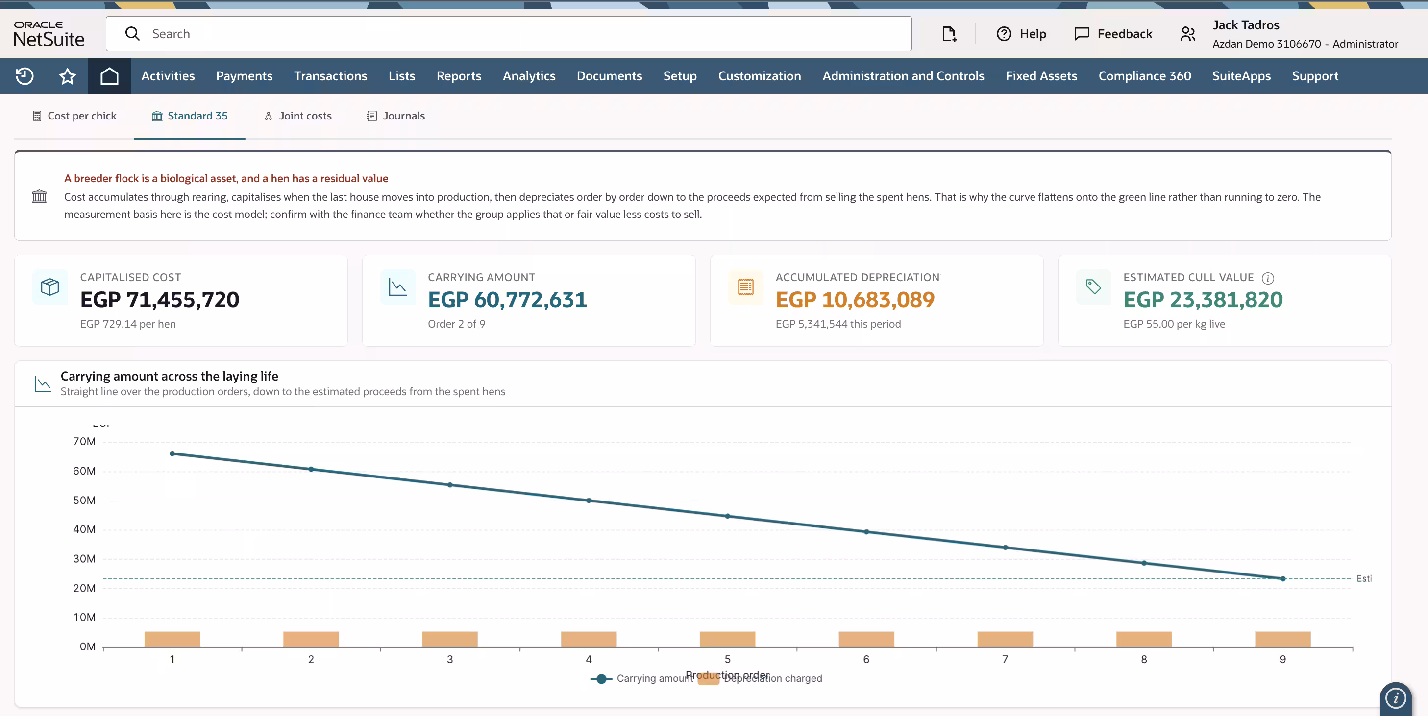
Task: Open the Journals tab
Action: pyautogui.click(x=396, y=116)
